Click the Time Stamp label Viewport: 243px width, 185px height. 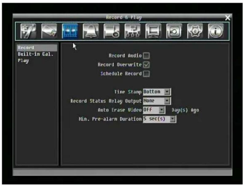(x=128, y=92)
